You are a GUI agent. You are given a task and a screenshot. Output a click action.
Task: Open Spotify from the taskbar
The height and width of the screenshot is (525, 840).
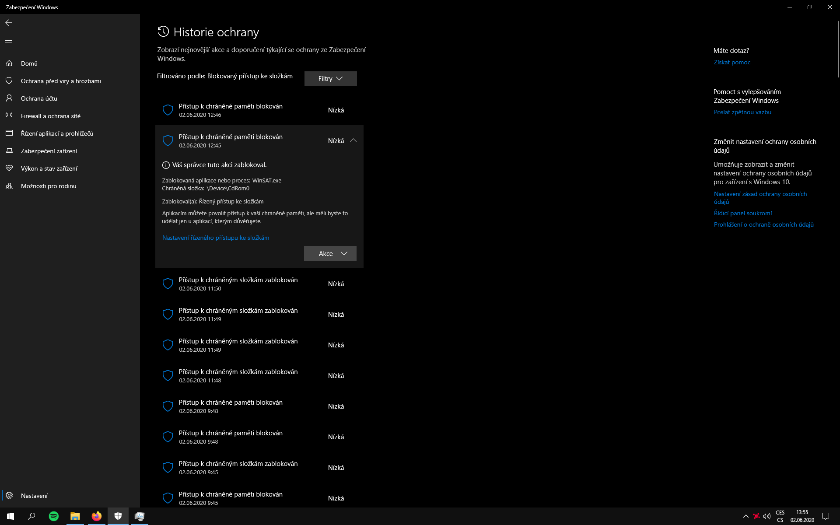(54, 516)
